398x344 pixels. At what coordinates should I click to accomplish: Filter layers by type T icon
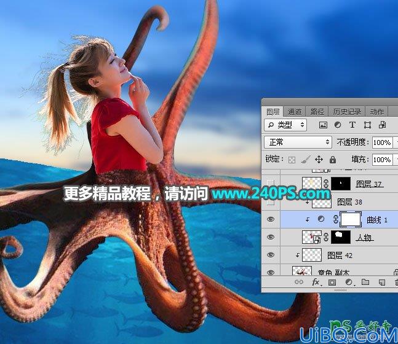coord(352,125)
